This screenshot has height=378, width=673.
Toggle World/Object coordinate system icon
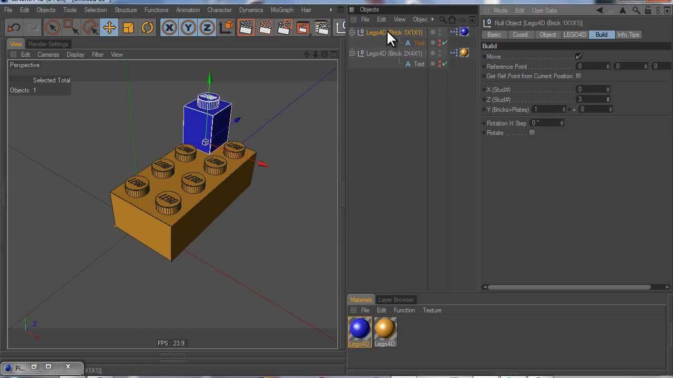coord(227,27)
